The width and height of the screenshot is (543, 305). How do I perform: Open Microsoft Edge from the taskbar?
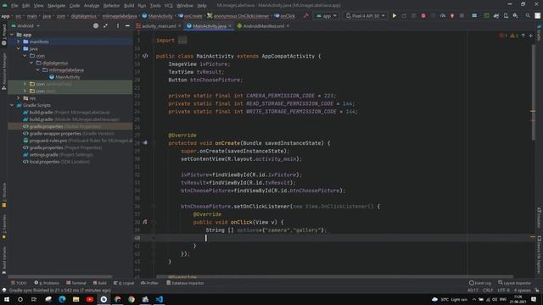(62, 299)
